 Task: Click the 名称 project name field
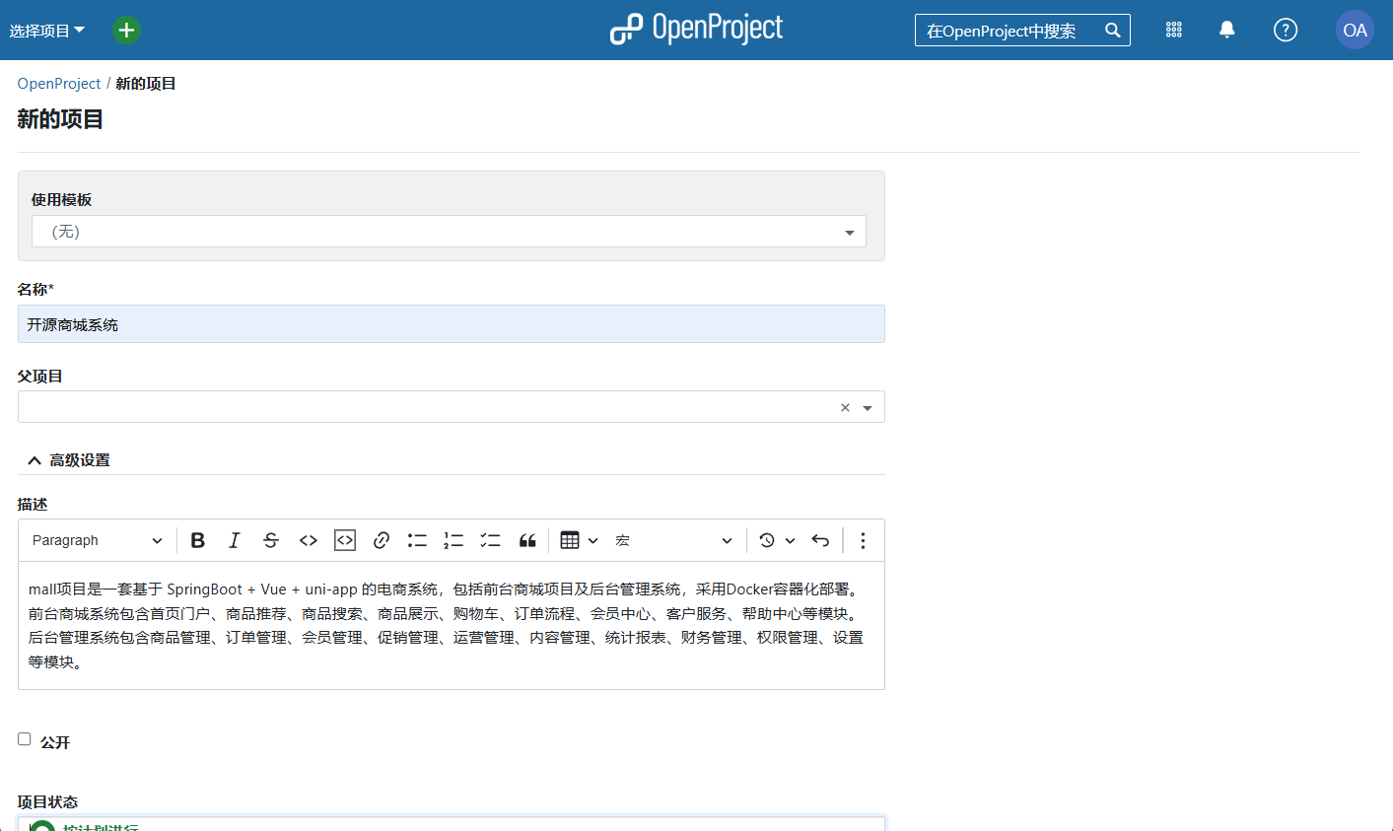click(x=452, y=324)
